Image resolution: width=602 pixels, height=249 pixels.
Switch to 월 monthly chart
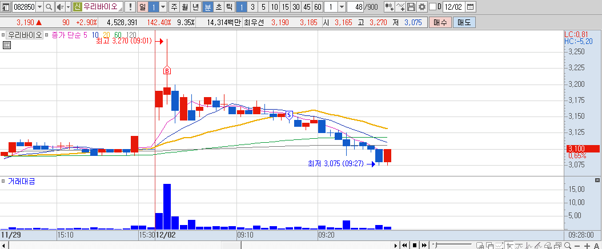coord(185,7)
